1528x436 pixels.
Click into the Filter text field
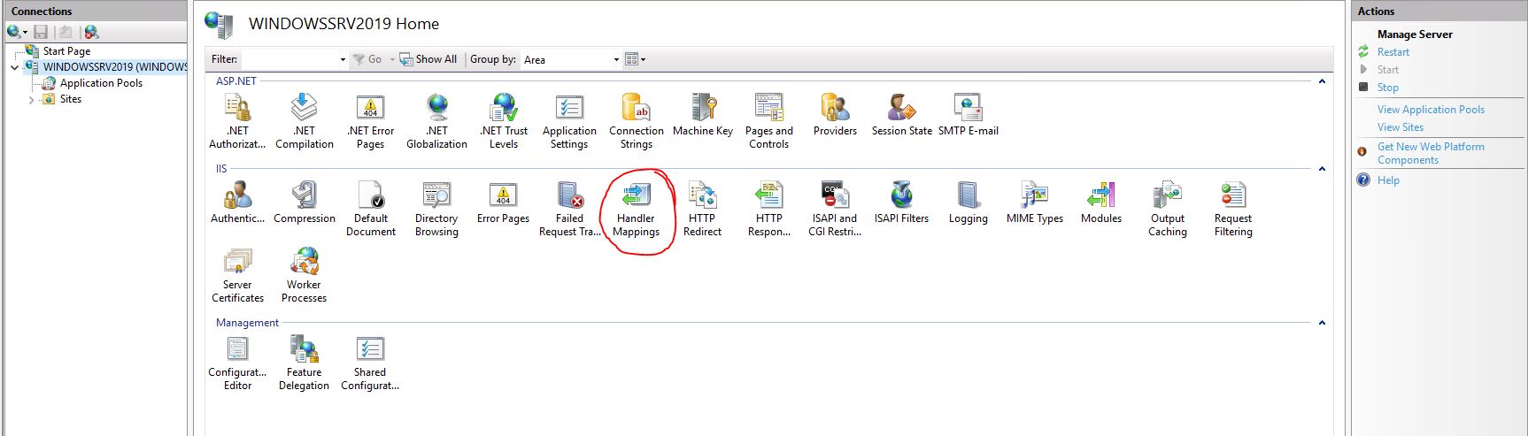click(289, 60)
